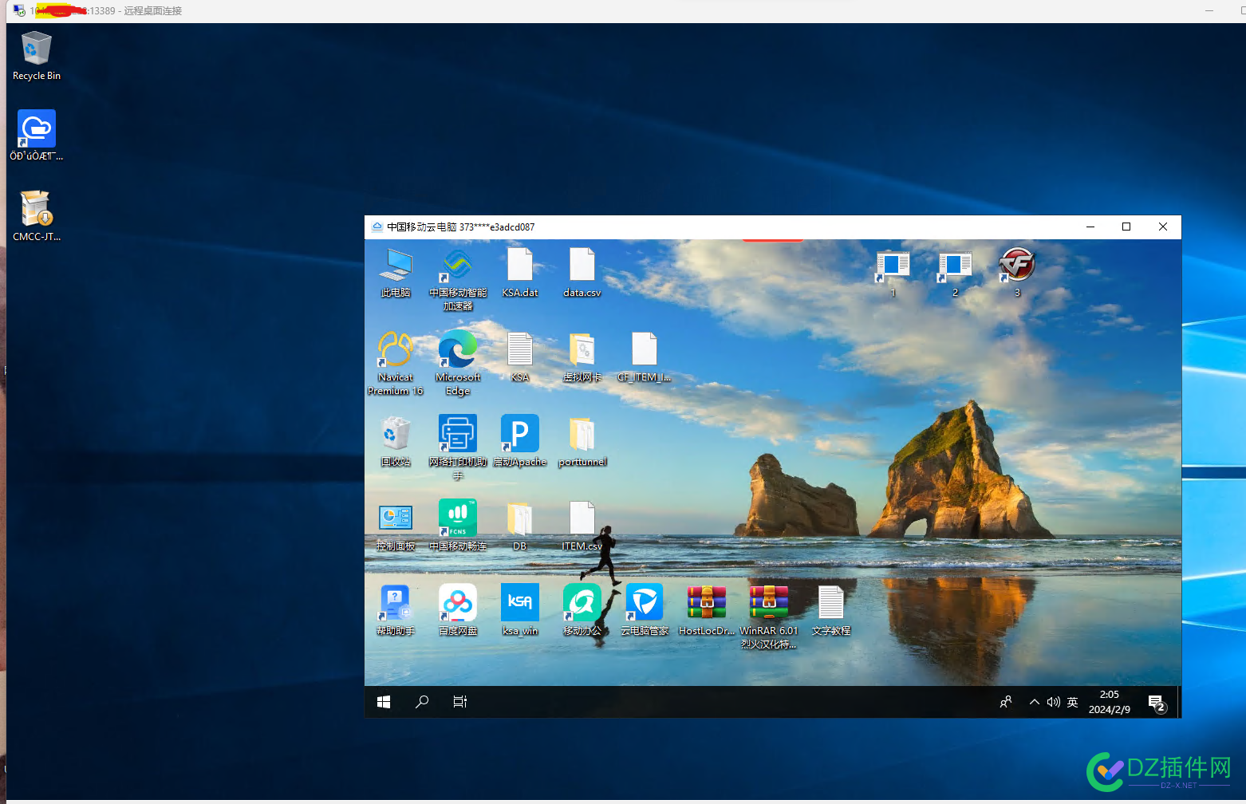Open the Start menu in cloud PC taskbar

click(384, 702)
